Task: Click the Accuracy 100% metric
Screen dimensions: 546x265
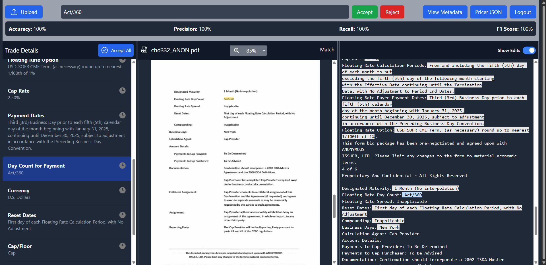Action: [x=27, y=29]
